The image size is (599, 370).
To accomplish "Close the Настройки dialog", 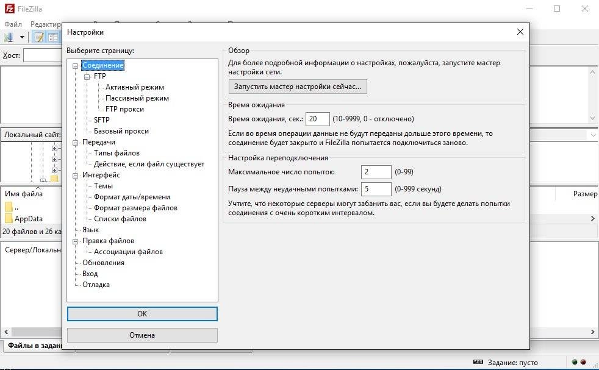I will (x=520, y=32).
